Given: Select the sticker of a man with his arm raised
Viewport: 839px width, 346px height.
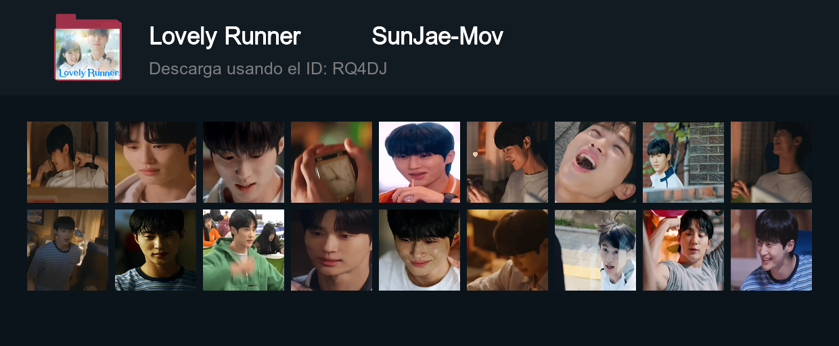Looking at the screenshot, I should [683, 250].
